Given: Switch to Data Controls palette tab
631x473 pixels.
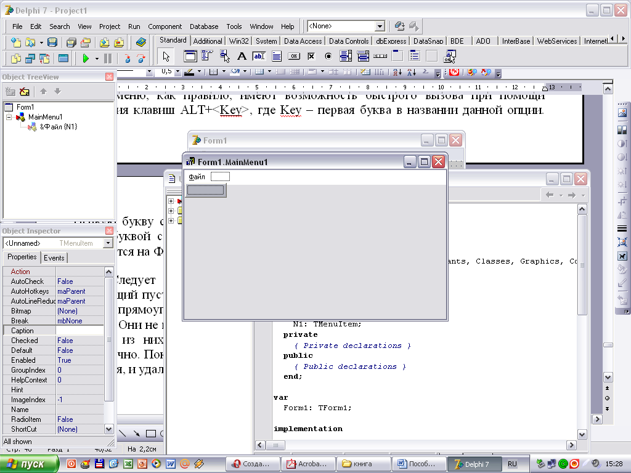Looking at the screenshot, I should 349,41.
